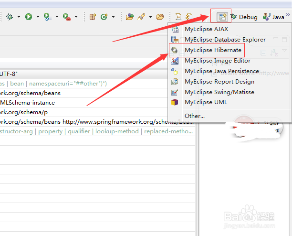Click the Open Type folder icon
Viewport: 292px width, 236px height.
coord(130,17)
